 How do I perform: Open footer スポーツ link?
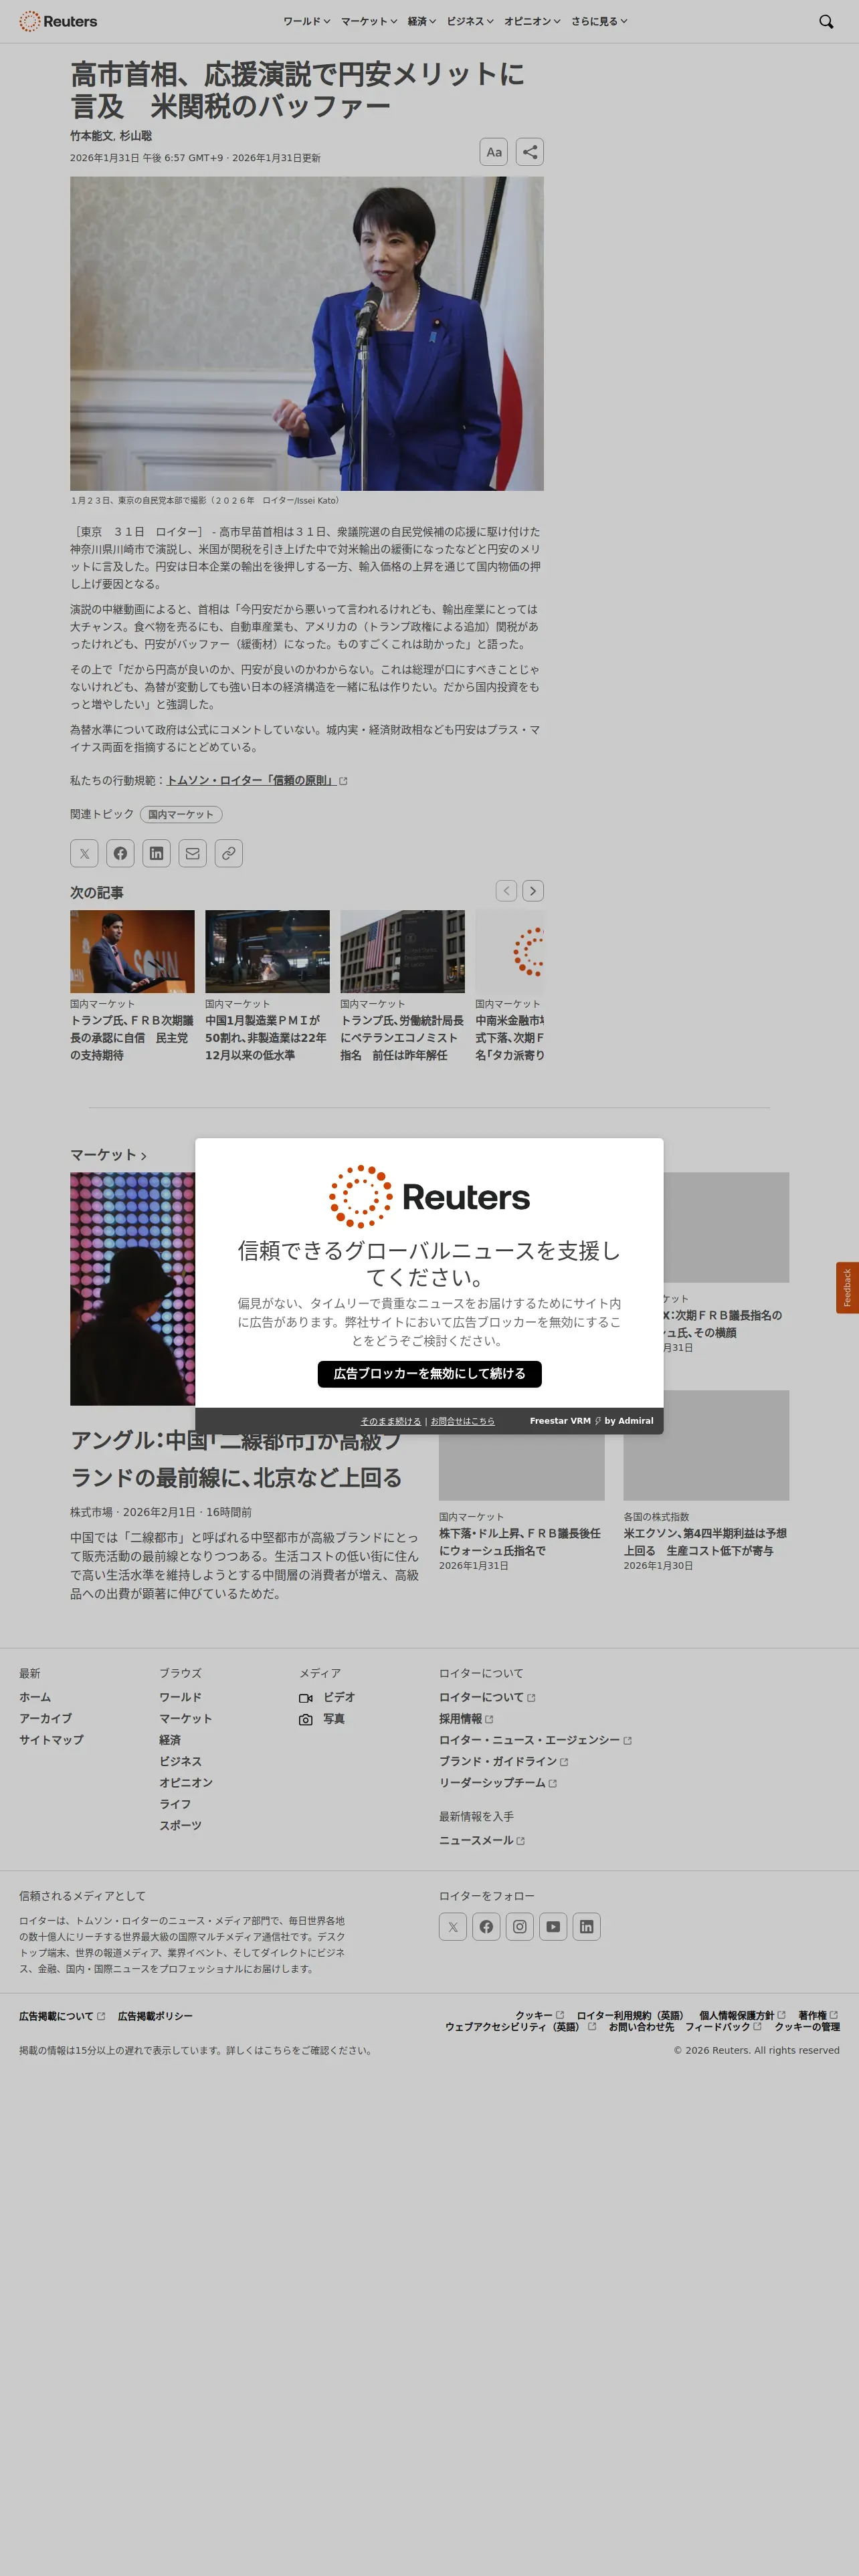click(180, 1826)
